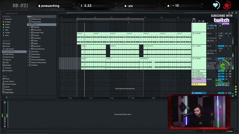This screenshot has width=239, height=134.
Task: Fold the 7 Audio track
Action: (x=193, y=46)
